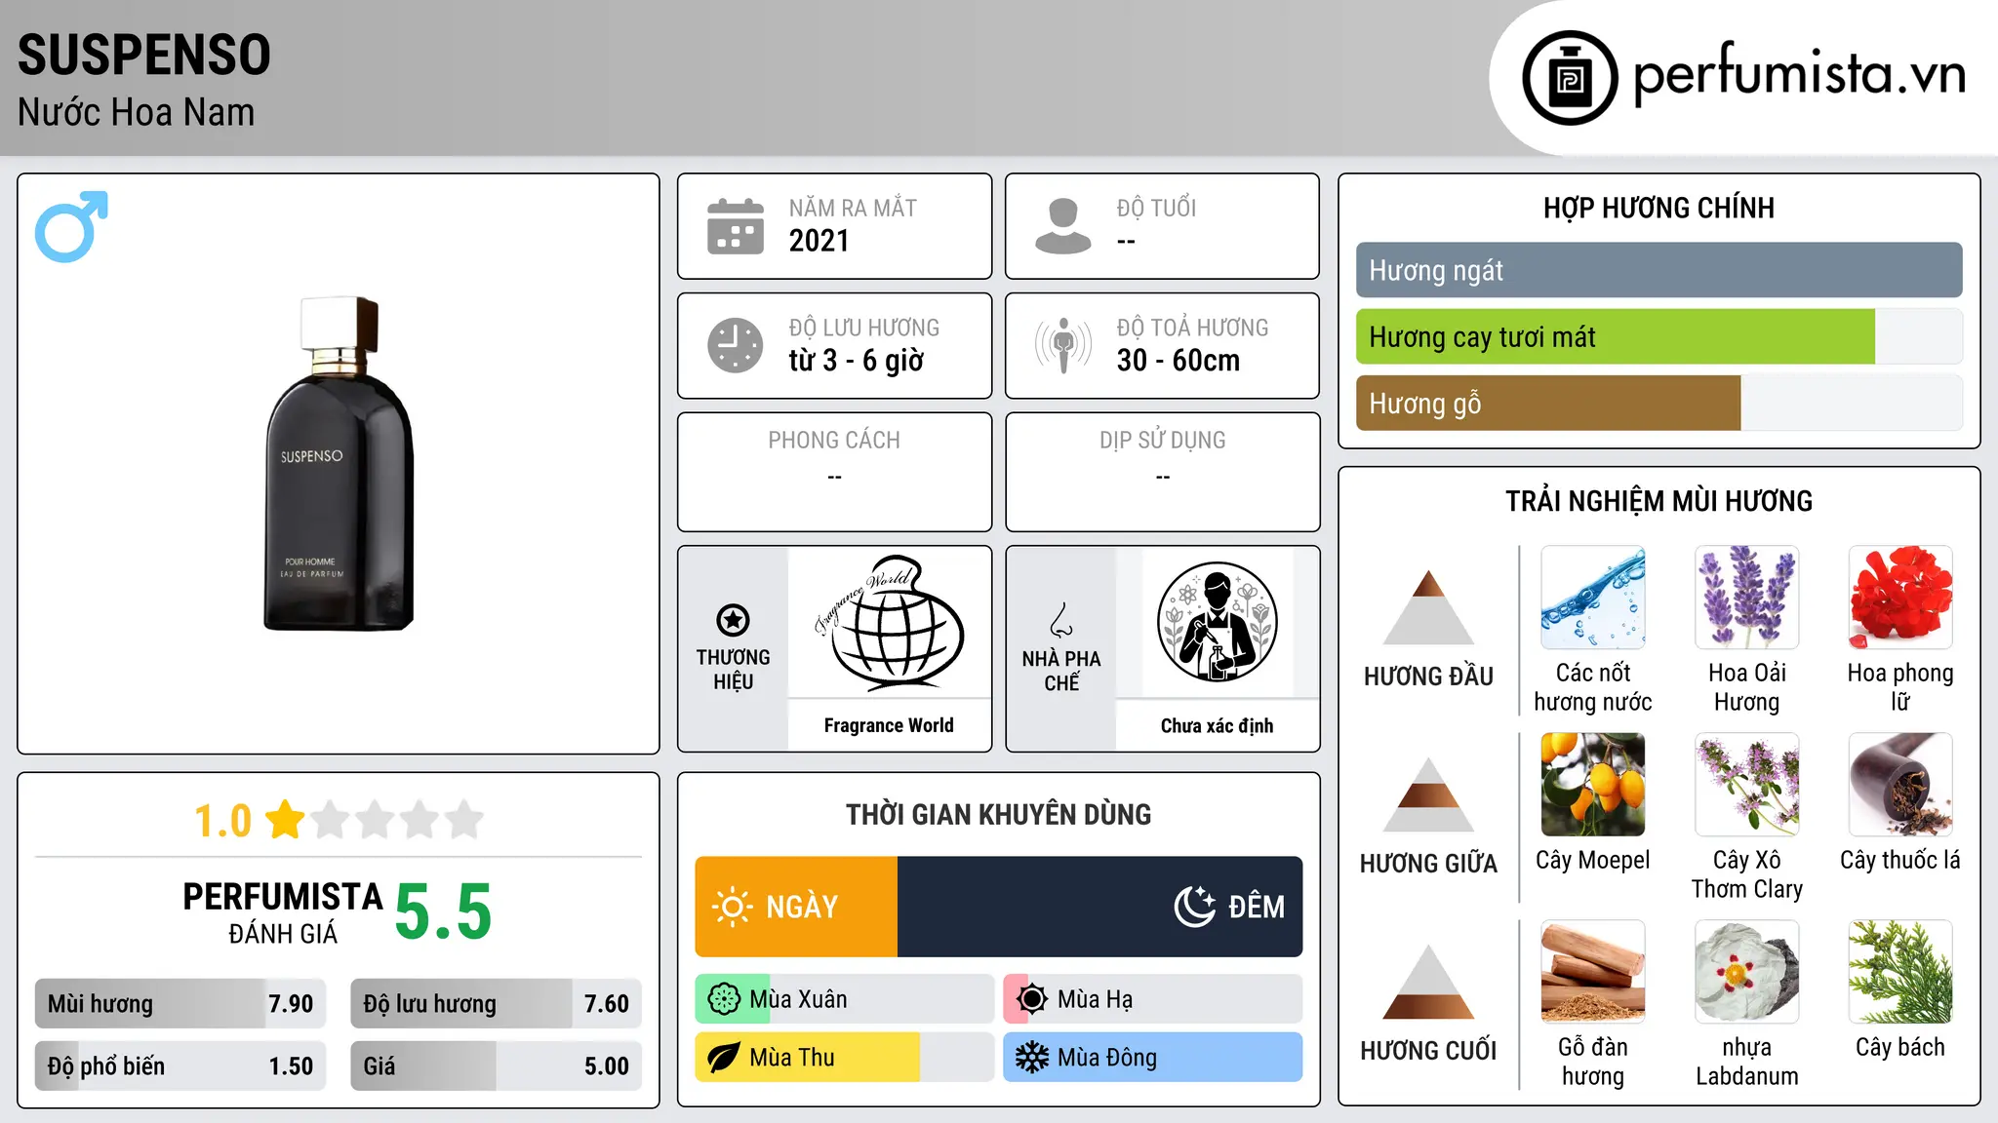Open the Suspenso perfume bottle image
The height and width of the screenshot is (1123, 1998).
[x=340, y=463]
